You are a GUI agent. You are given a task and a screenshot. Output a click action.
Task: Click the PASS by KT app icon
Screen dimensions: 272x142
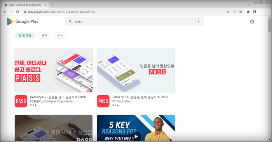[103, 101]
